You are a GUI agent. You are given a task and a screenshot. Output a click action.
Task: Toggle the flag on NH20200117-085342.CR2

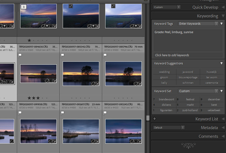pyautogui.click(x=62, y=55)
